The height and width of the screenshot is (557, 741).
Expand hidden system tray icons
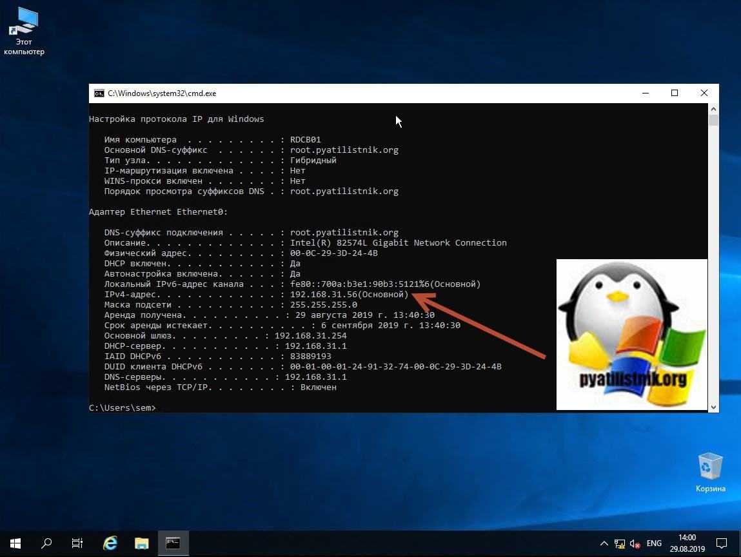[x=604, y=543]
